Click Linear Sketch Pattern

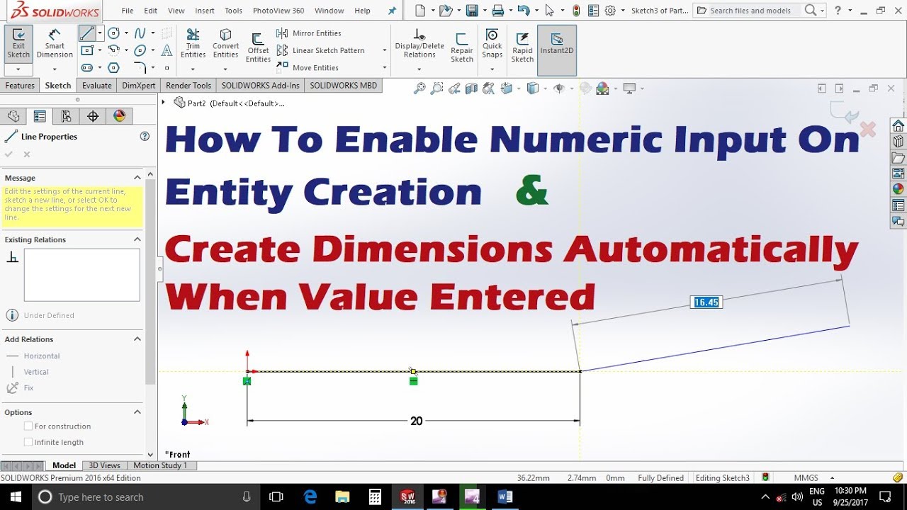coord(320,50)
